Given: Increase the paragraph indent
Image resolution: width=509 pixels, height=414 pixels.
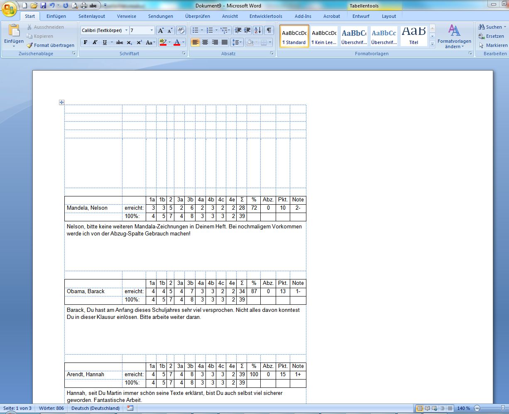Looking at the screenshot, I should coord(247,30).
